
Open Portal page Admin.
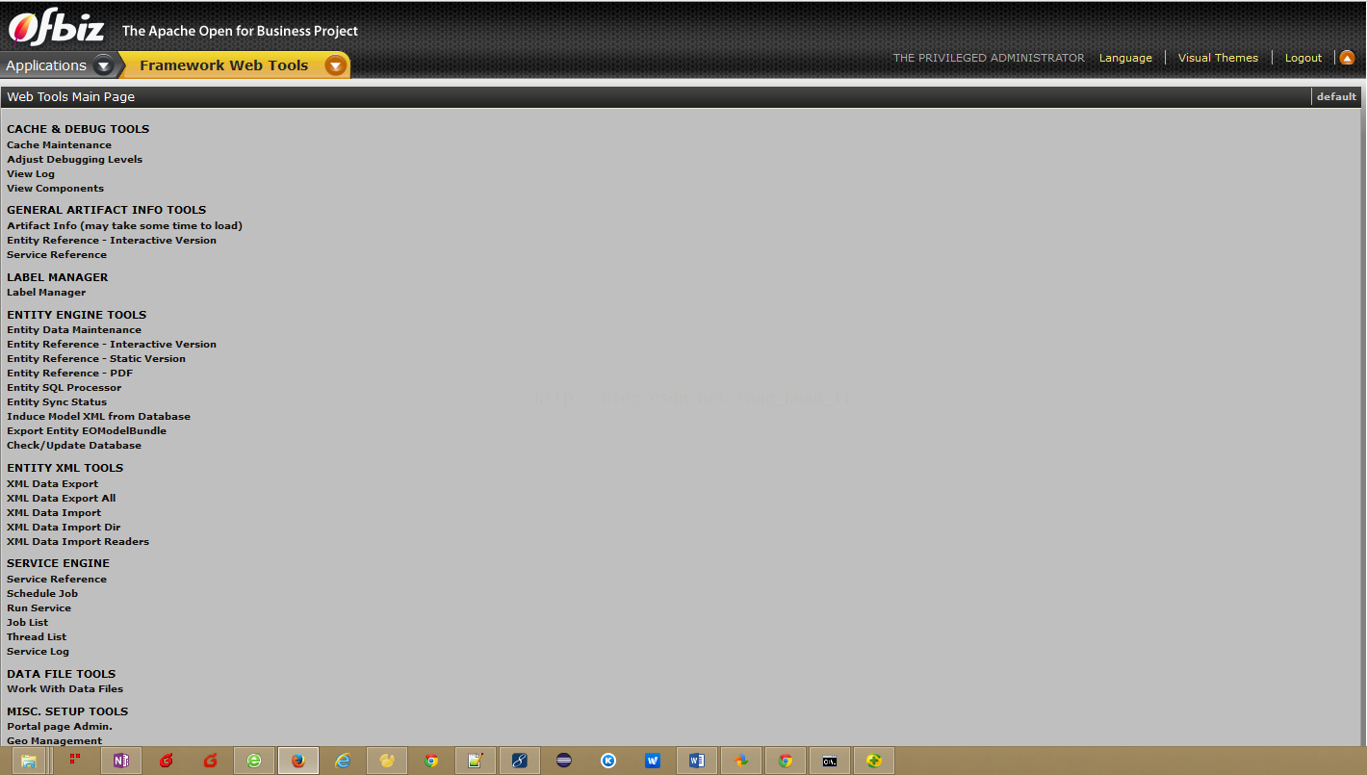point(60,727)
